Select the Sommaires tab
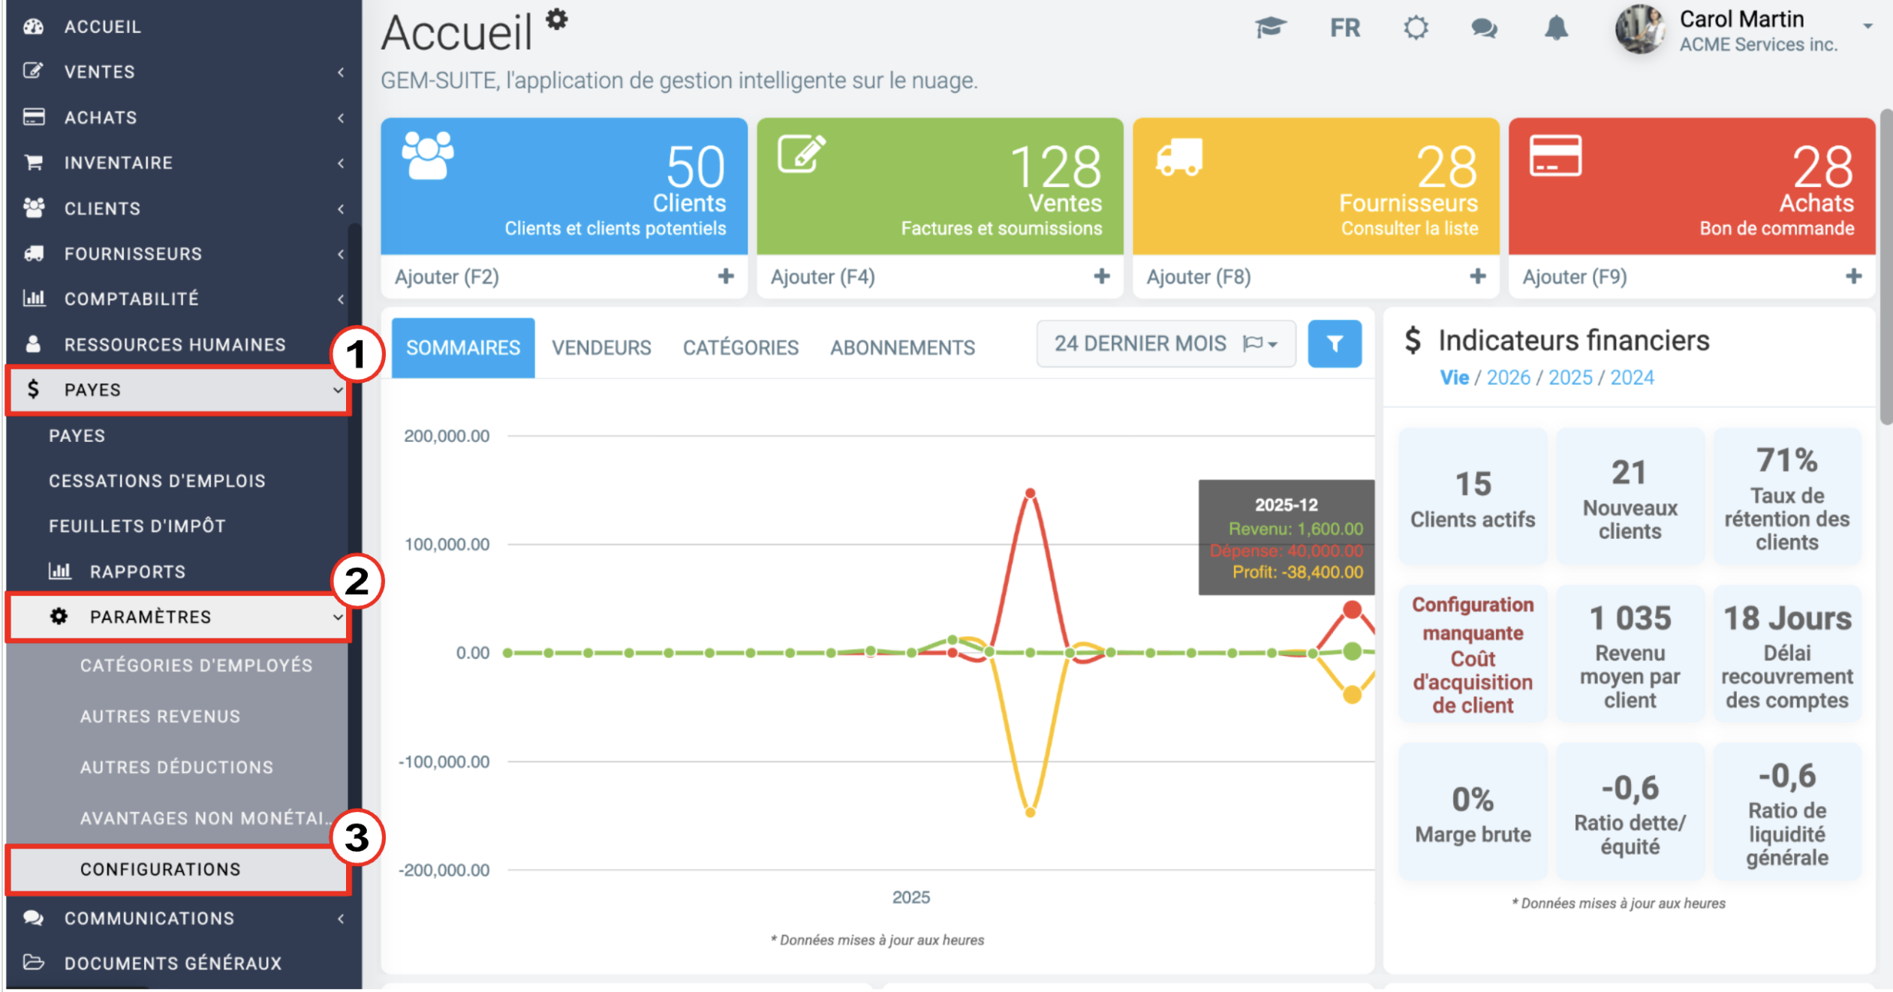Image resolution: width=1893 pixels, height=992 pixels. [x=463, y=347]
